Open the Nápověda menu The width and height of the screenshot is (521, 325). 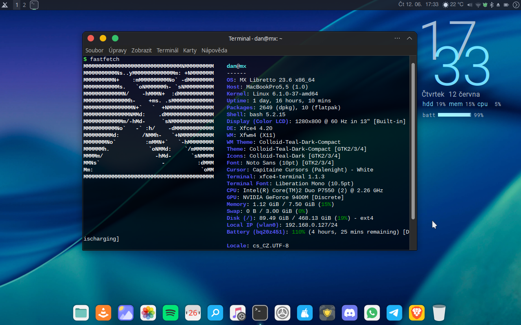click(x=214, y=50)
